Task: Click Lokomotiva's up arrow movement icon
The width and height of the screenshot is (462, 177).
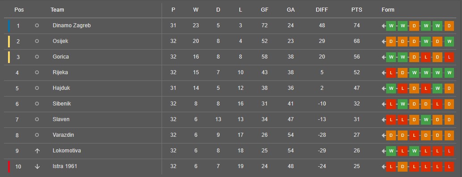Action: tap(37, 151)
